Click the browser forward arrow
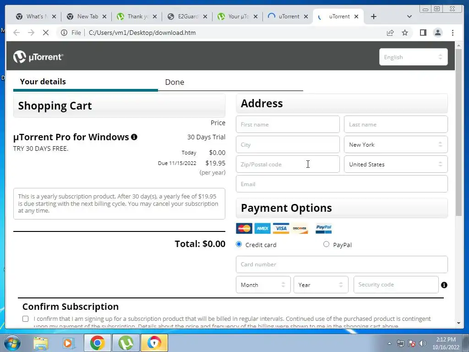The image size is (469, 352). pyautogui.click(x=31, y=33)
